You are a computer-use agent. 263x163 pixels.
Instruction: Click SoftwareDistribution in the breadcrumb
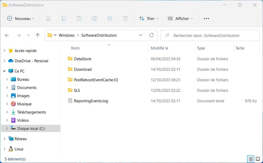click(x=99, y=35)
